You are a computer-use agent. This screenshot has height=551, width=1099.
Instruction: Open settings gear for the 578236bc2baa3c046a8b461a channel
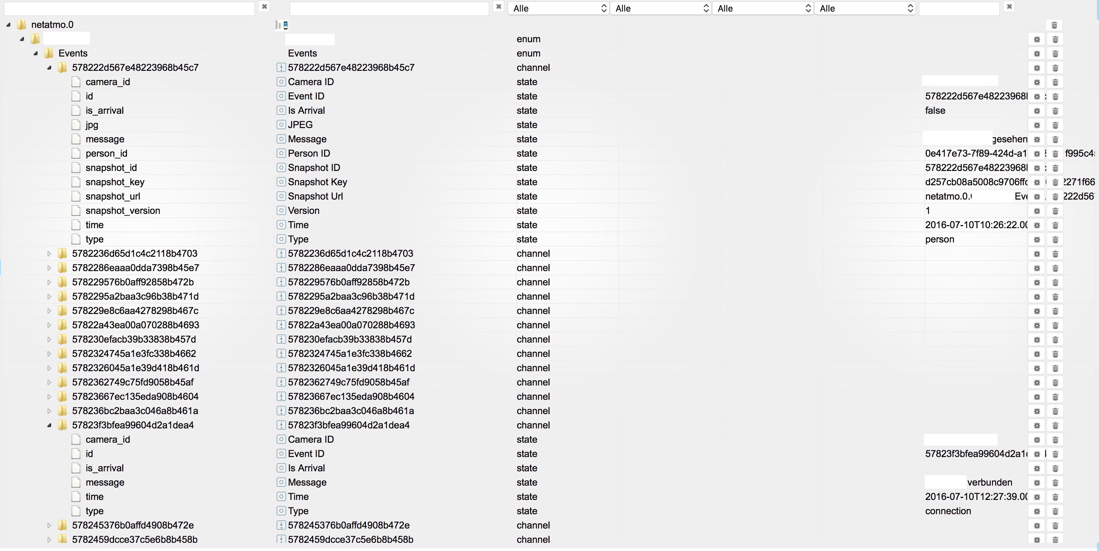(x=1037, y=411)
